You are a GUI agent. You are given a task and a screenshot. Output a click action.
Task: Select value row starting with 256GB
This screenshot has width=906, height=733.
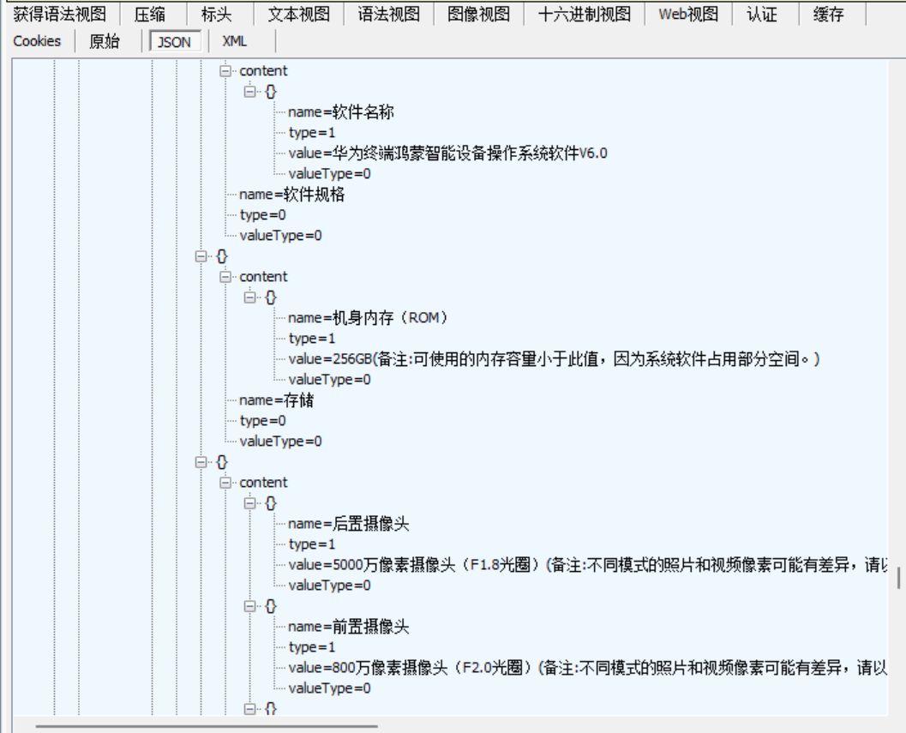[554, 359]
